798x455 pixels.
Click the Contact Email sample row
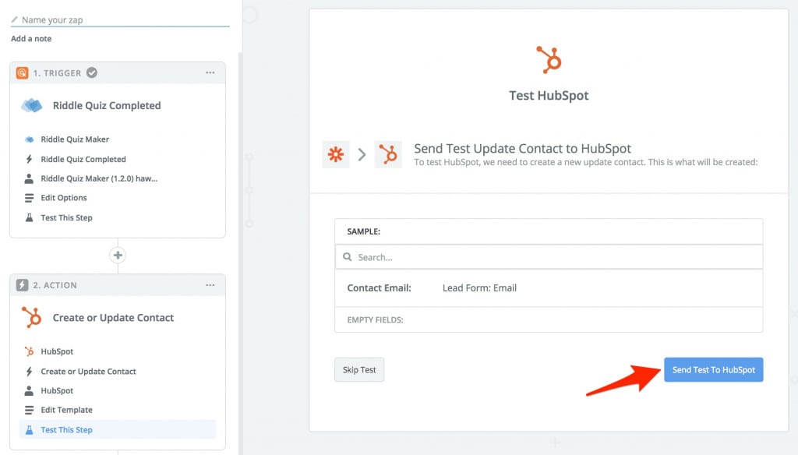coord(549,288)
